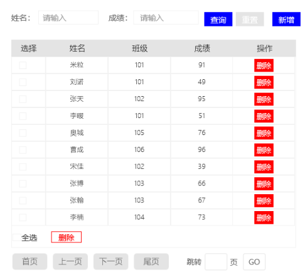Delete the 奥城 row with its 删除 button
The height and width of the screenshot is (272, 305).
264,133
